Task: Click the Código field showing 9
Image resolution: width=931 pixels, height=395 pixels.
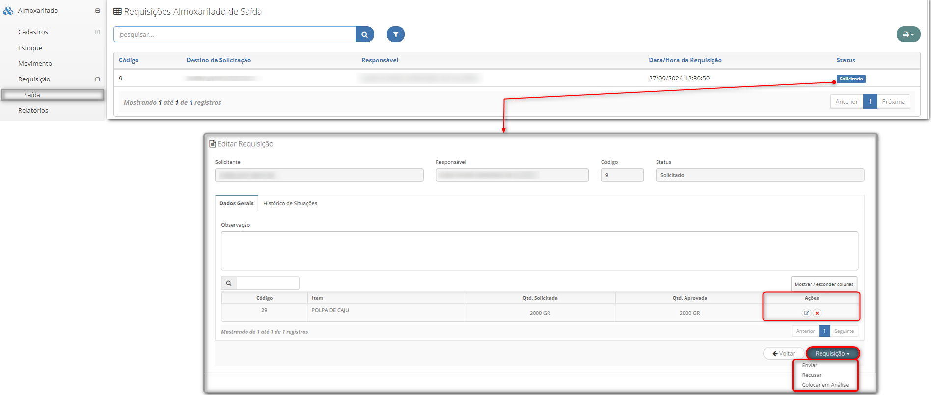Action: coord(622,175)
